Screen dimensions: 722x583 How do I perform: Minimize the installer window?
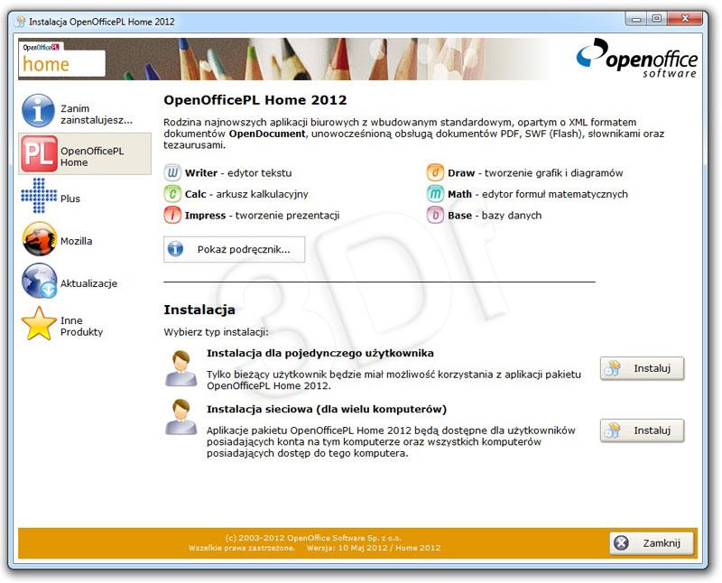point(636,19)
